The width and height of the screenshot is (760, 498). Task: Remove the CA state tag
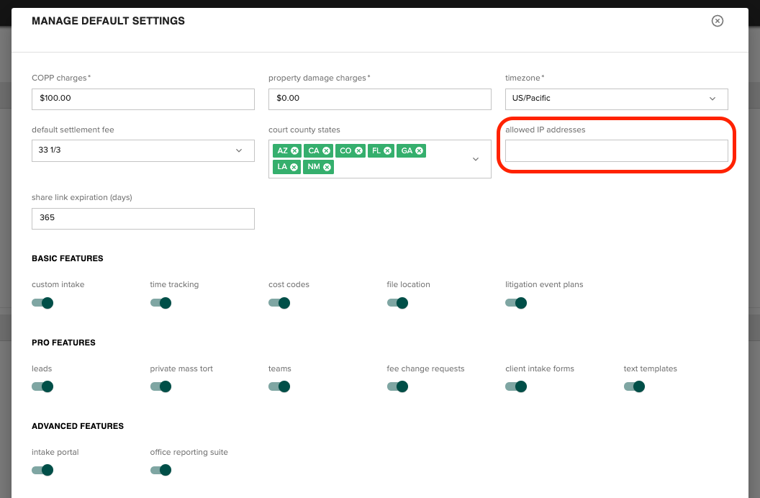coord(326,150)
